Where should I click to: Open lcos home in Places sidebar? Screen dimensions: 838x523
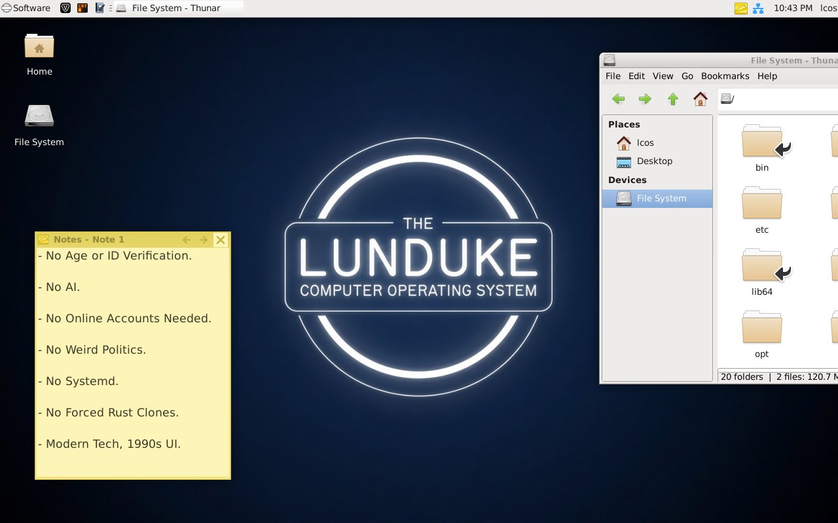[657, 143]
